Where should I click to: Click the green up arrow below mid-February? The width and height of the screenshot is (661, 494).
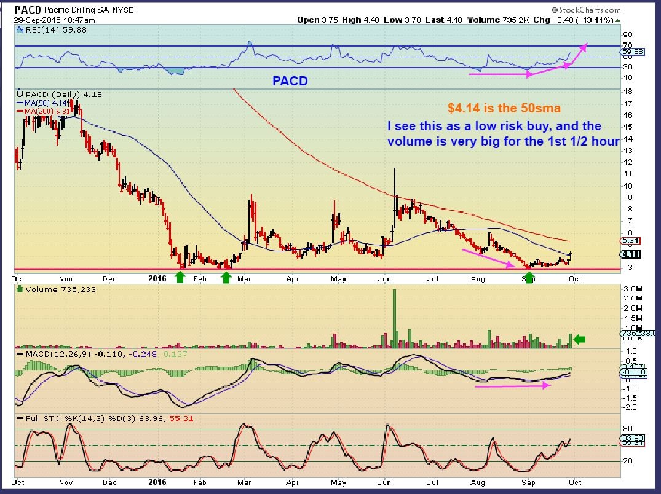226,278
